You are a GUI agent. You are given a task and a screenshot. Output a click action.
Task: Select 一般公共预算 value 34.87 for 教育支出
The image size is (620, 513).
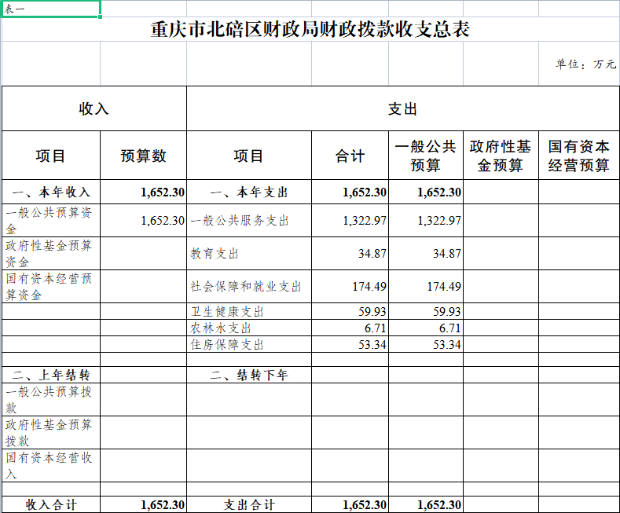coord(426,253)
